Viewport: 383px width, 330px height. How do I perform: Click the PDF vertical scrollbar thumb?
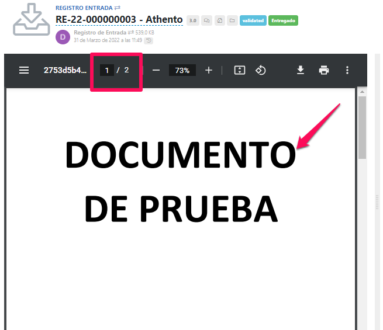(362, 128)
